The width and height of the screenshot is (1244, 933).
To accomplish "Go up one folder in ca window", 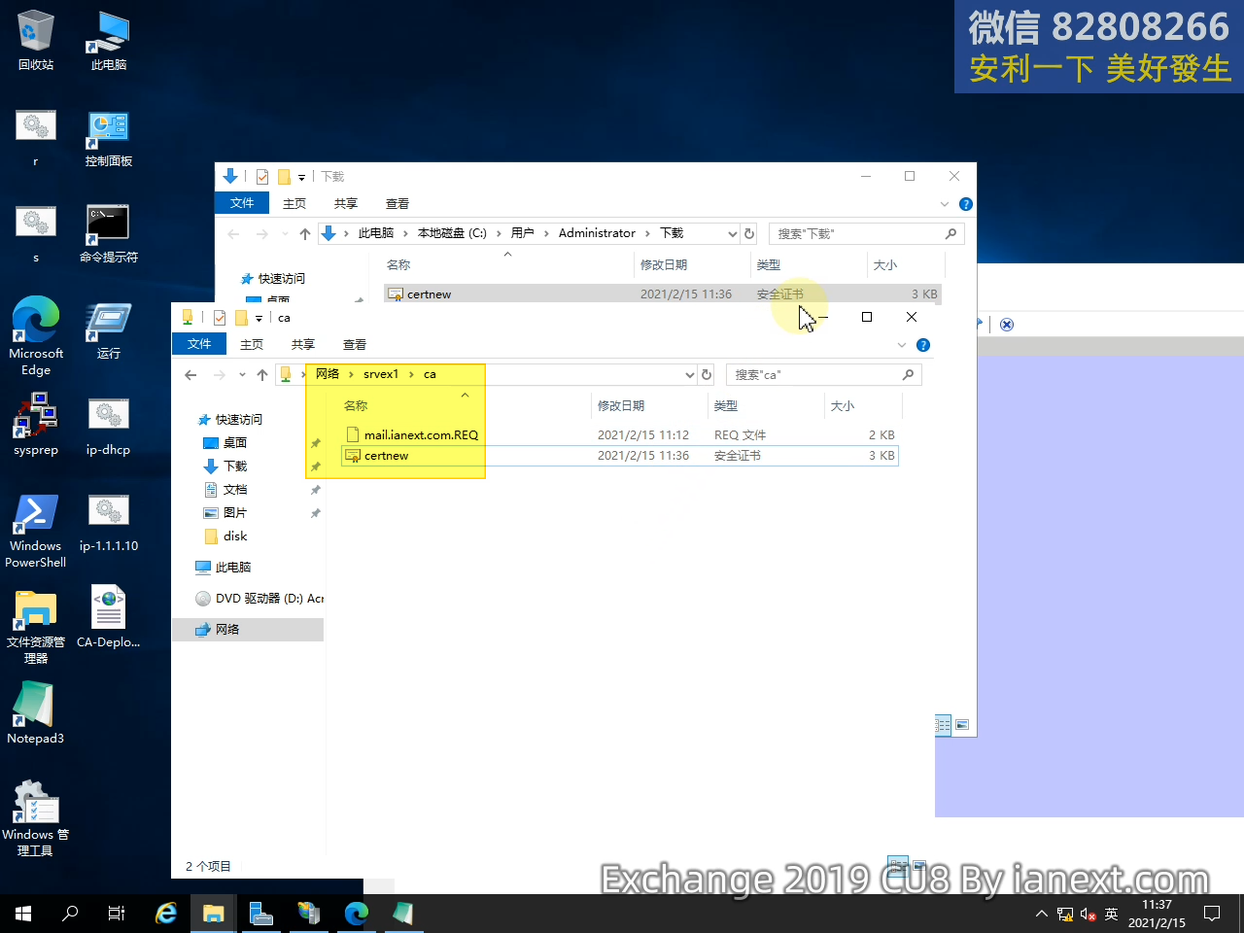I will pyautogui.click(x=262, y=375).
